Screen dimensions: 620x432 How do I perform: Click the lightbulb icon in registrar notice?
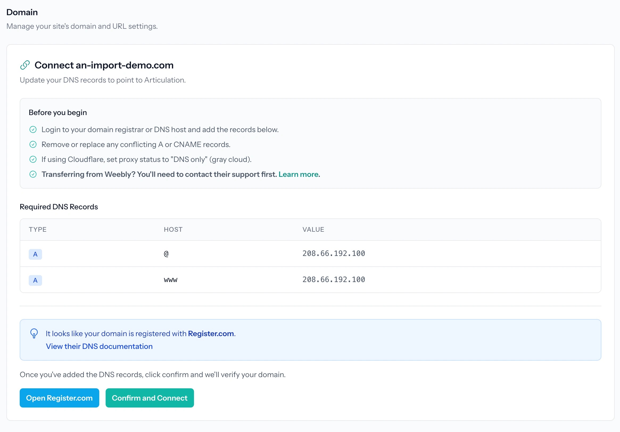(x=34, y=333)
